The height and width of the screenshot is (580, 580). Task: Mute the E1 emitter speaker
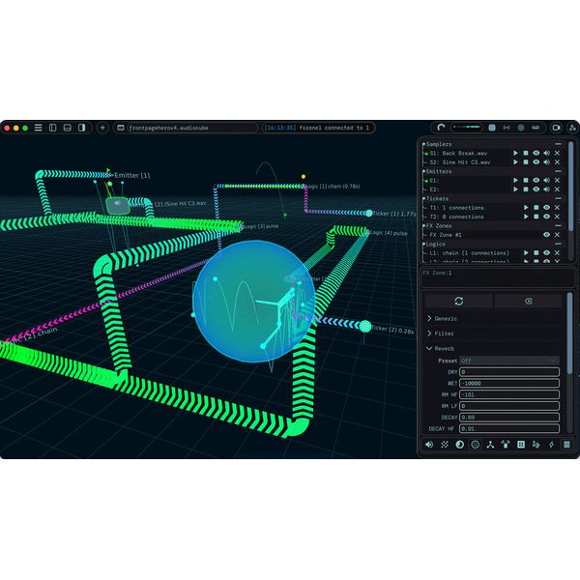tap(546, 180)
